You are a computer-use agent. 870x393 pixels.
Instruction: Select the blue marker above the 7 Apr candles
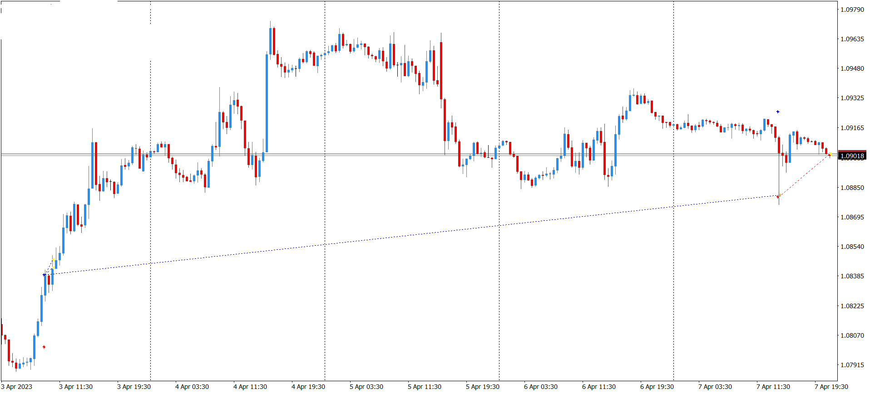click(x=778, y=112)
